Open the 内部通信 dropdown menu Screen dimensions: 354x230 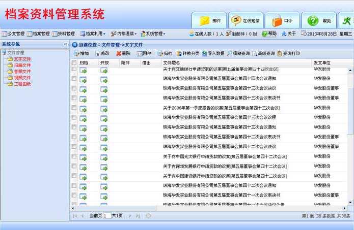124,34
